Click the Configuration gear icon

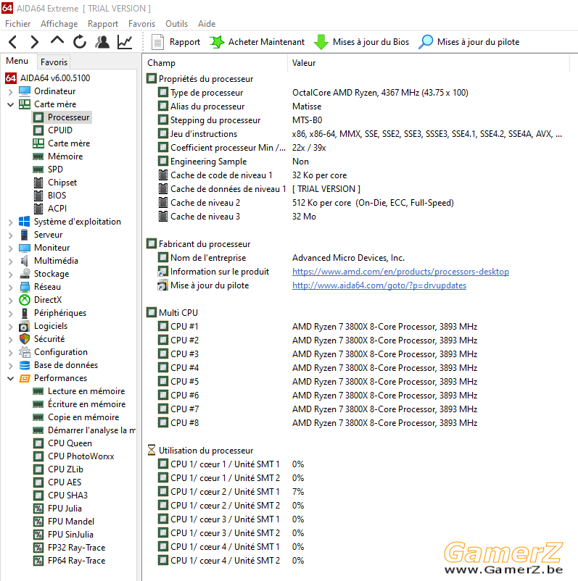coord(25,352)
